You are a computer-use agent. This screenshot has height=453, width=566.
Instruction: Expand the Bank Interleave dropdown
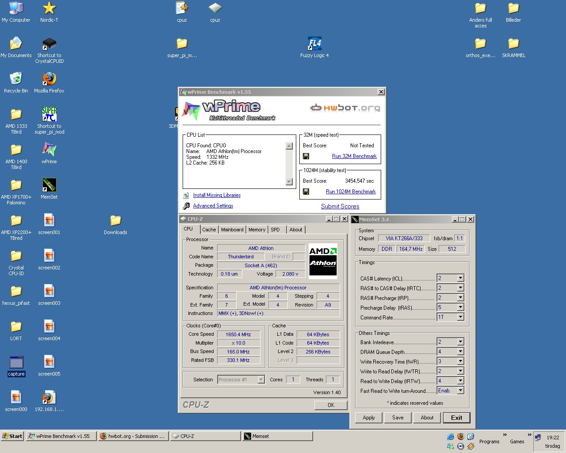[460, 342]
